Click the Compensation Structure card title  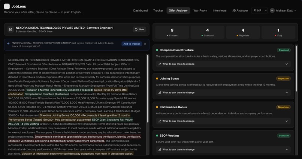pos(176,50)
